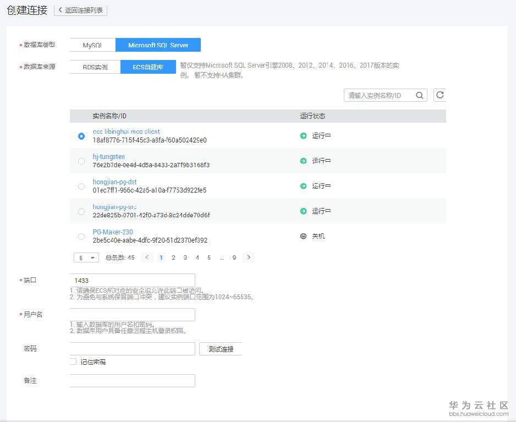Switch source to ECS自建库
The image size is (516, 422).
(x=148, y=67)
